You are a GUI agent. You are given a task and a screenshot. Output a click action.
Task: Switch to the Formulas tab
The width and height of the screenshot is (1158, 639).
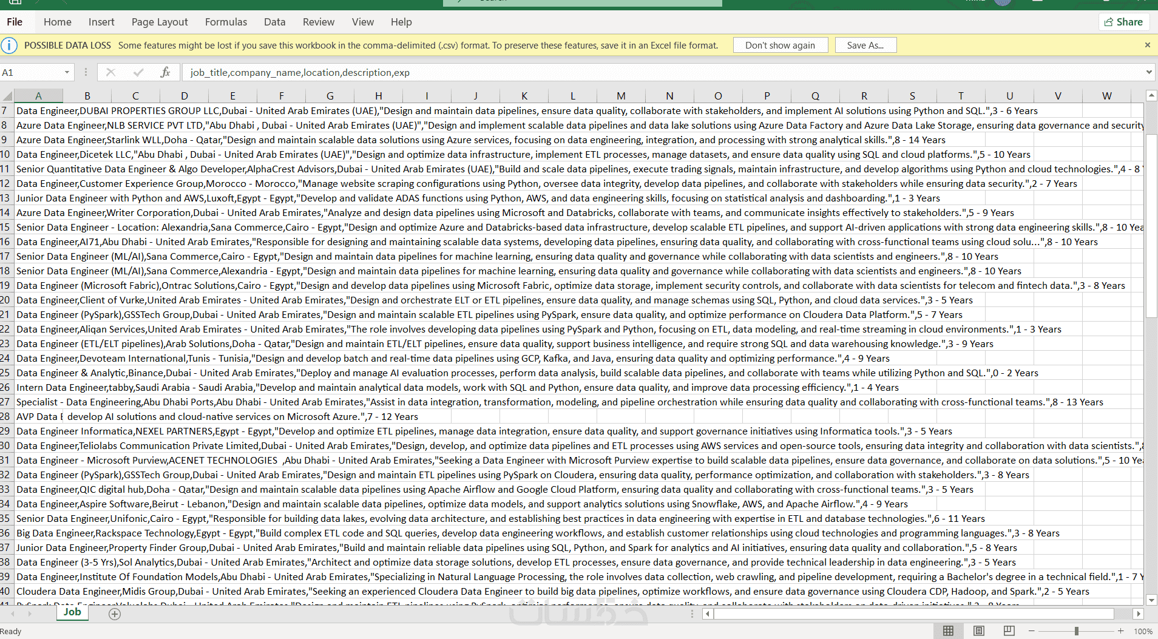pos(226,22)
